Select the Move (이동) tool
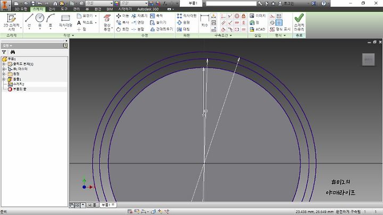The image size is (383, 215). tap(123, 15)
